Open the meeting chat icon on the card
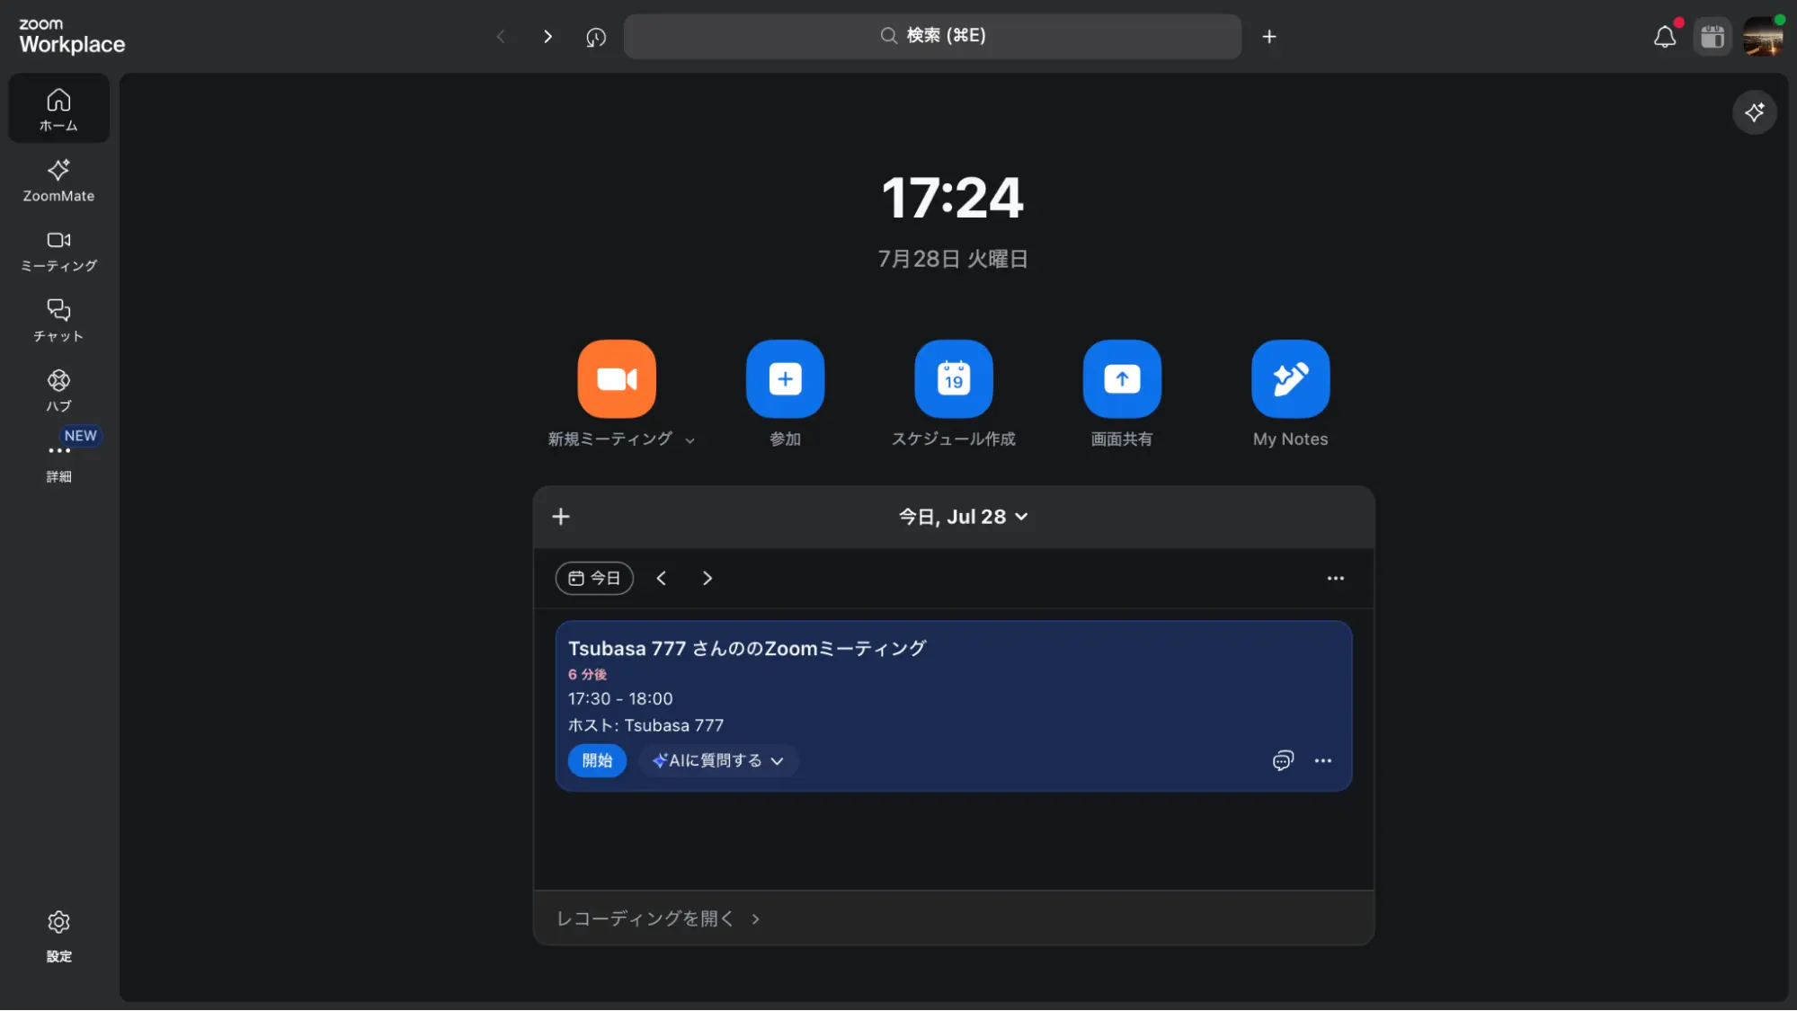The height and width of the screenshot is (1011, 1797). click(1283, 760)
